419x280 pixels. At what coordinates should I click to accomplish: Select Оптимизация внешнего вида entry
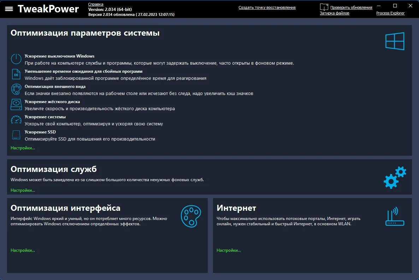[x=55, y=87]
